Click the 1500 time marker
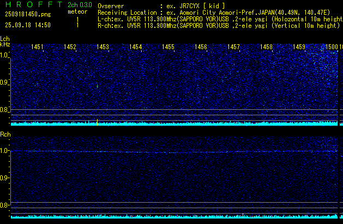 (332, 48)
